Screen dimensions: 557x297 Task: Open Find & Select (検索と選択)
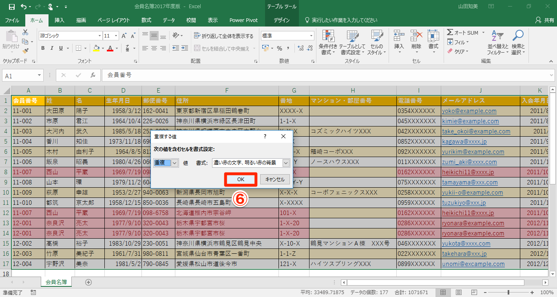pos(518,42)
